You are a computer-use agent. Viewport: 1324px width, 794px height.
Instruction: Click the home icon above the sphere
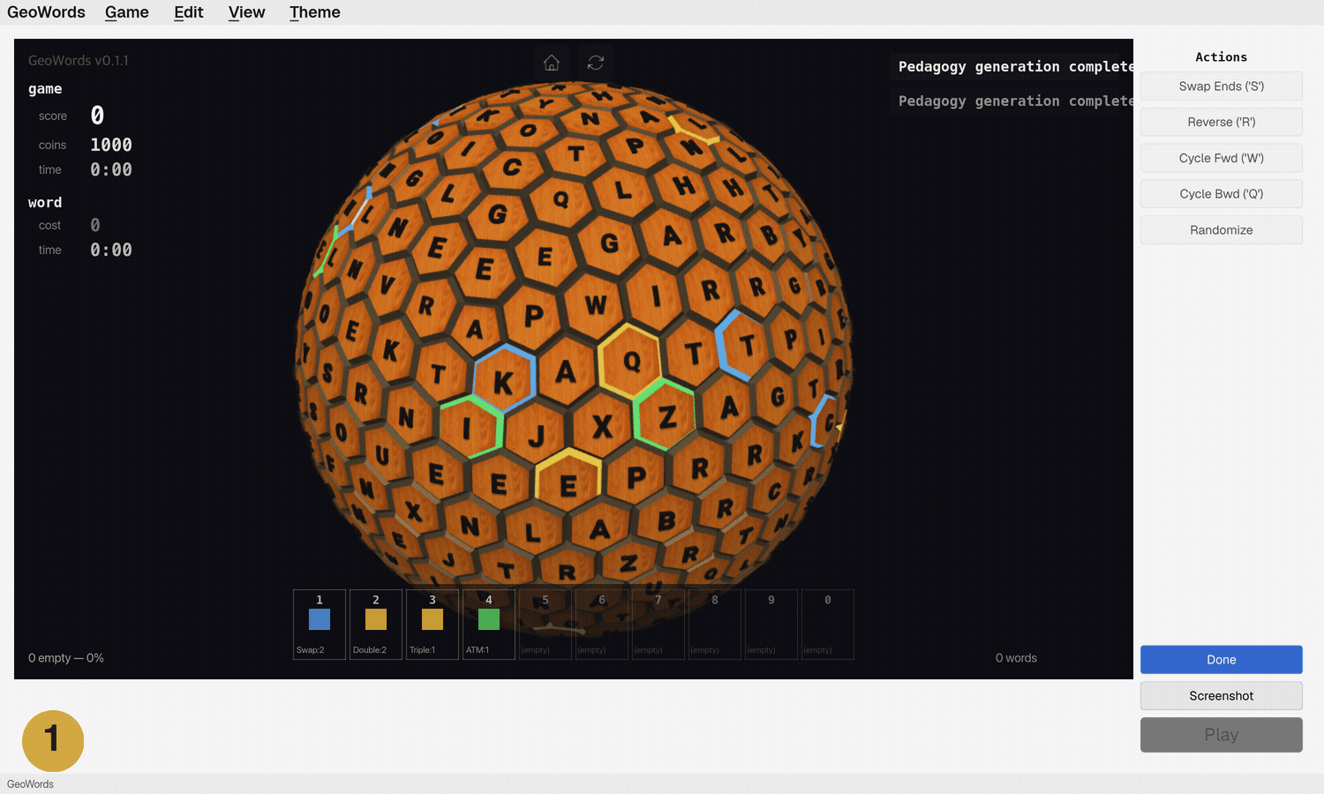coord(552,63)
